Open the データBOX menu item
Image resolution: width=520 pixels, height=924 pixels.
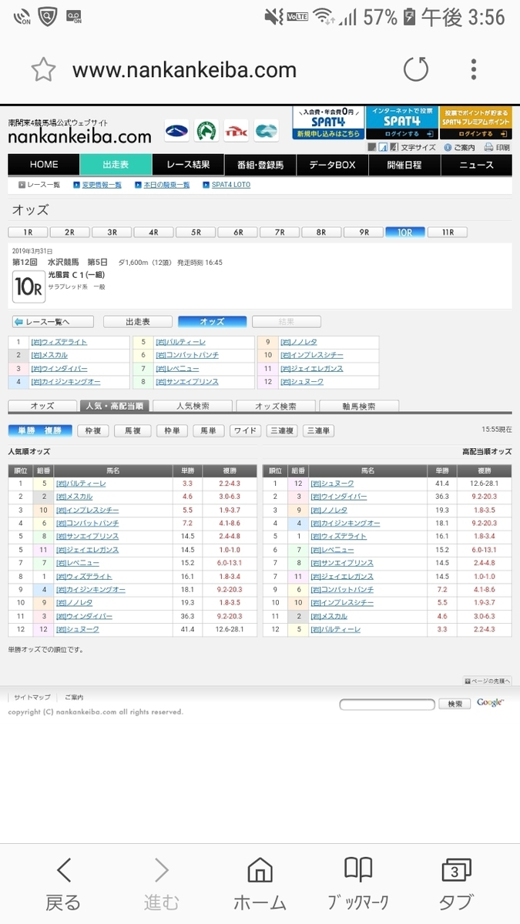click(332, 165)
